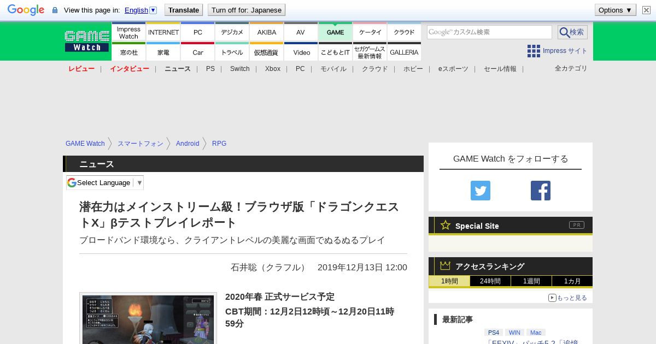
Task: Open the Impress サイト link
Action: (x=565, y=51)
